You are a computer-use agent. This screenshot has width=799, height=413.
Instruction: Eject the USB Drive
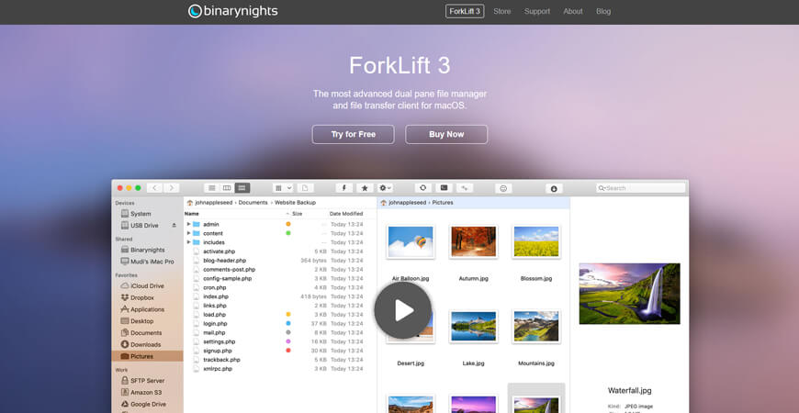(174, 225)
